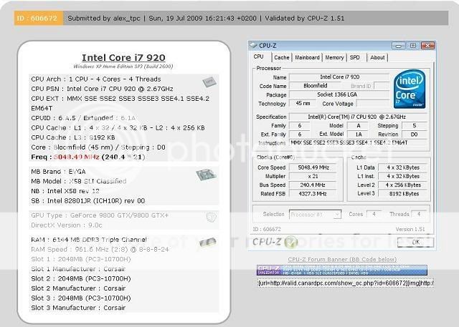The width and height of the screenshot is (459, 327).
Task: Click the RAM 6144 MB DDR3 Triple Channel line
Action: pyautogui.click(x=89, y=240)
